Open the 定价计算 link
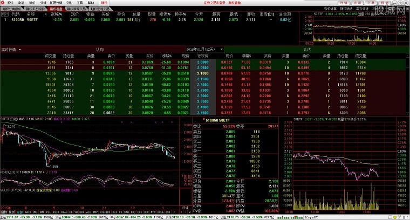The image size is (410, 220). tap(330, 9)
